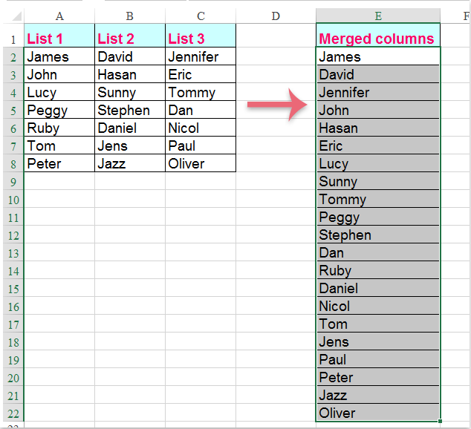Select Tommy in the merged column
The image size is (471, 429).
click(x=378, y=200)
